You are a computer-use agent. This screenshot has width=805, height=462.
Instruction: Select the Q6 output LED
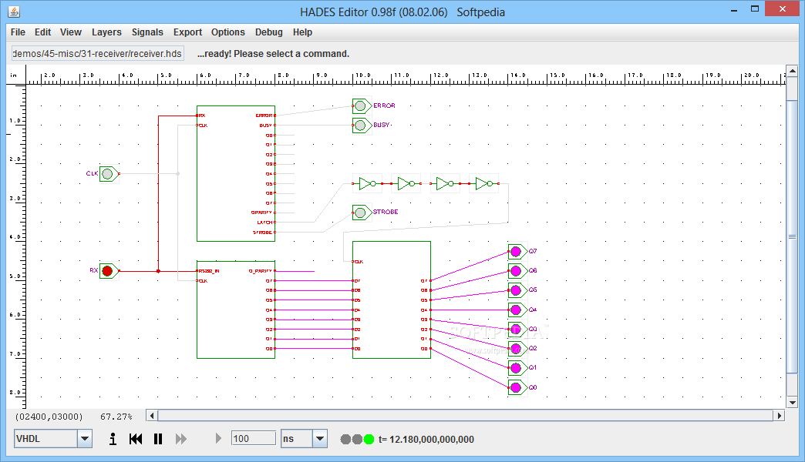[517, 271]
